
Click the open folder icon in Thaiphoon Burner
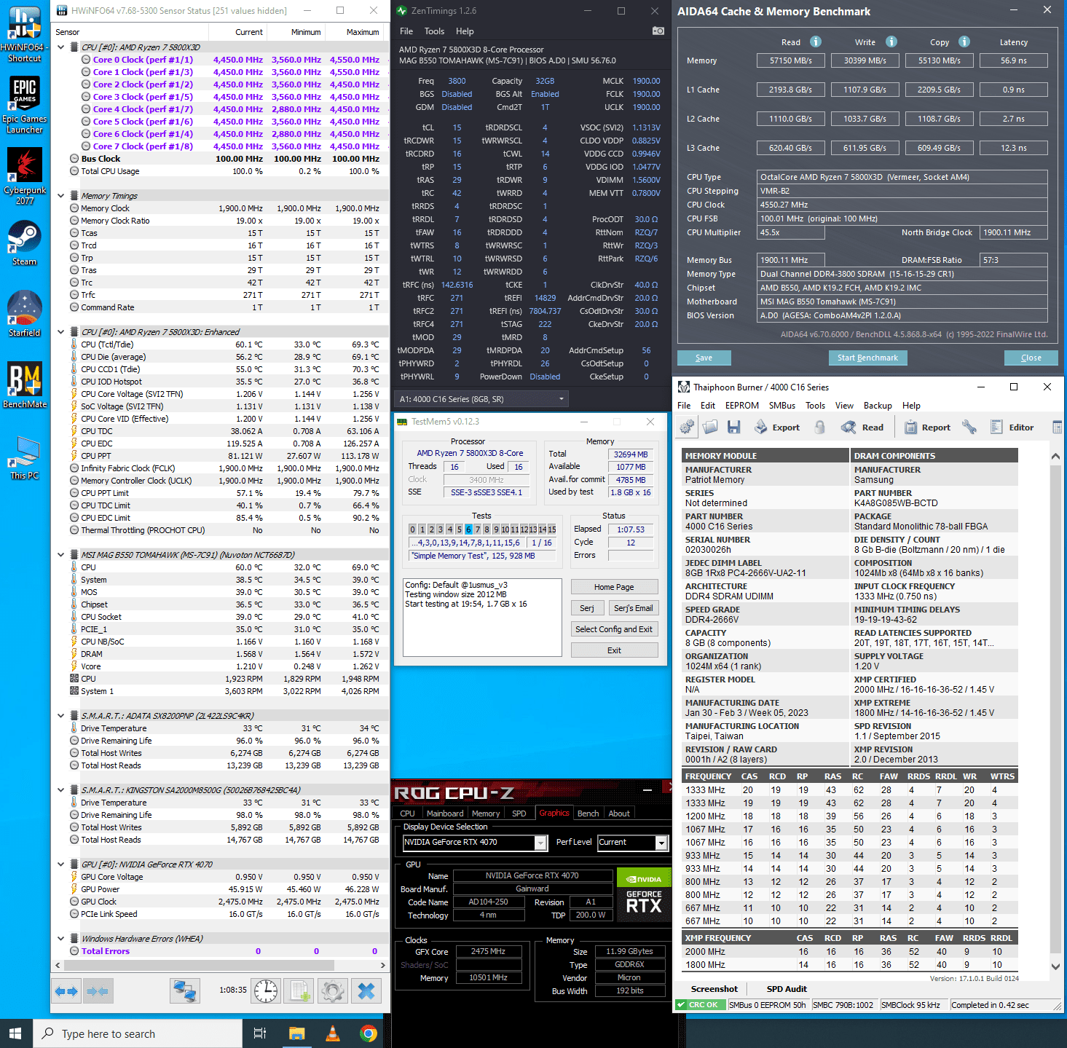point(710,428)
